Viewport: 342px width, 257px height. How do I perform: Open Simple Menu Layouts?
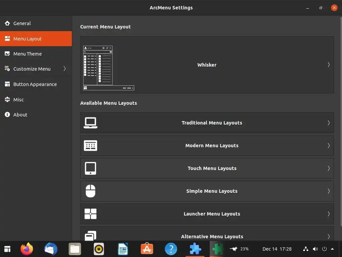click(x=207, y=191)
